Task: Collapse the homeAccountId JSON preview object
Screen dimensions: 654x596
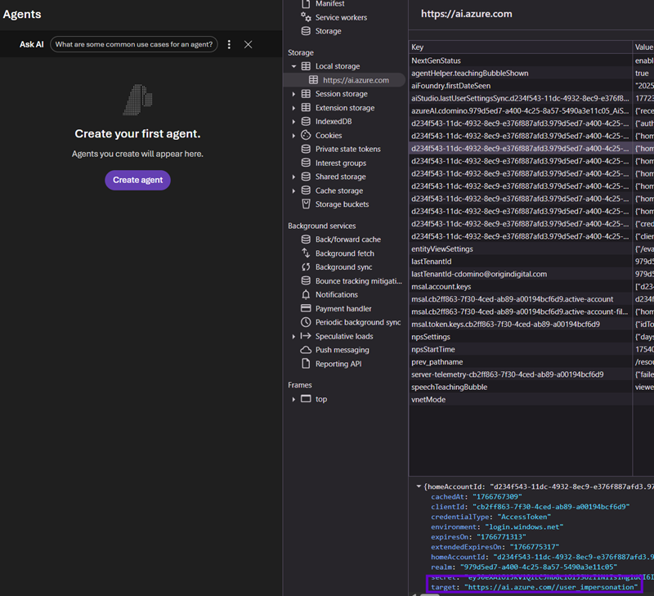Action: (x=419, y=486)
